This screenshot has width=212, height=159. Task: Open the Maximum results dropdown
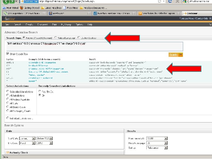(157, 138)
